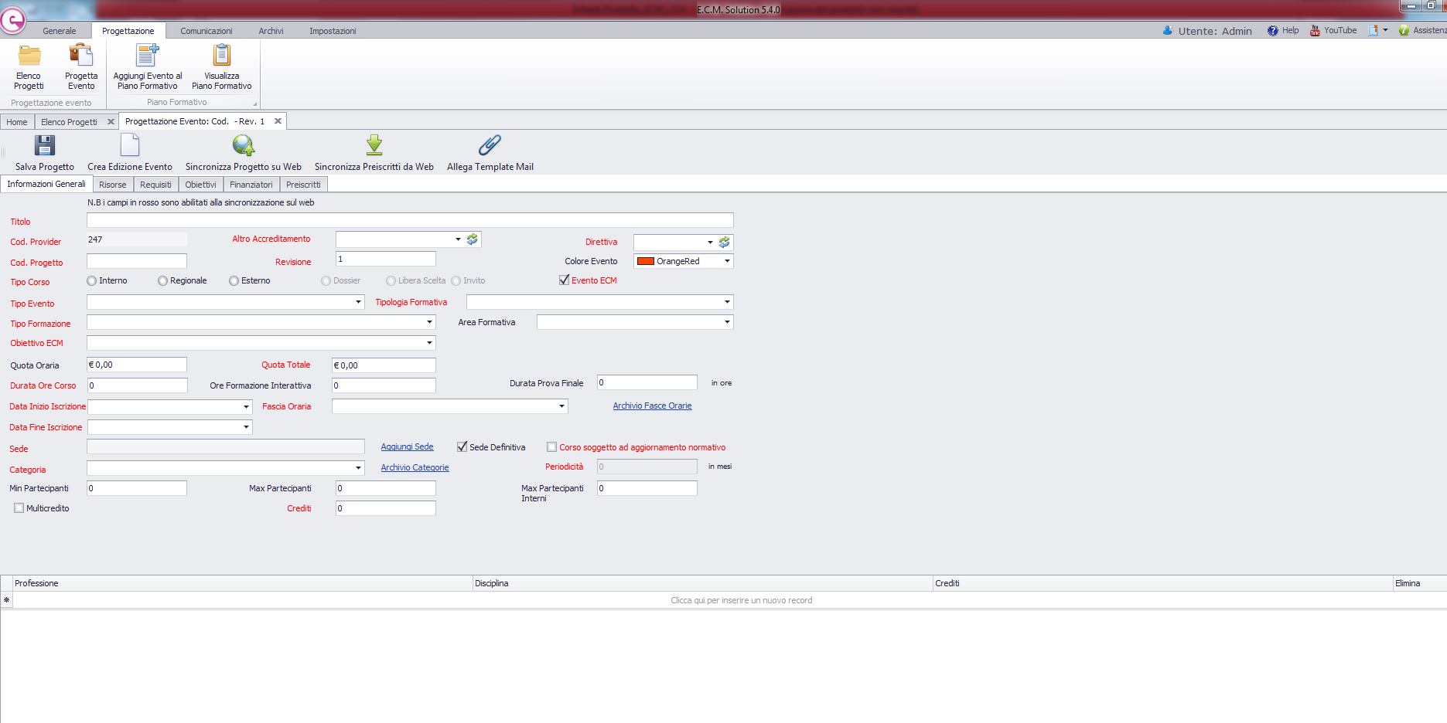1447x723 pixels.
Task: Open Assistenza from the top bar
Action: pos(1422,31)
